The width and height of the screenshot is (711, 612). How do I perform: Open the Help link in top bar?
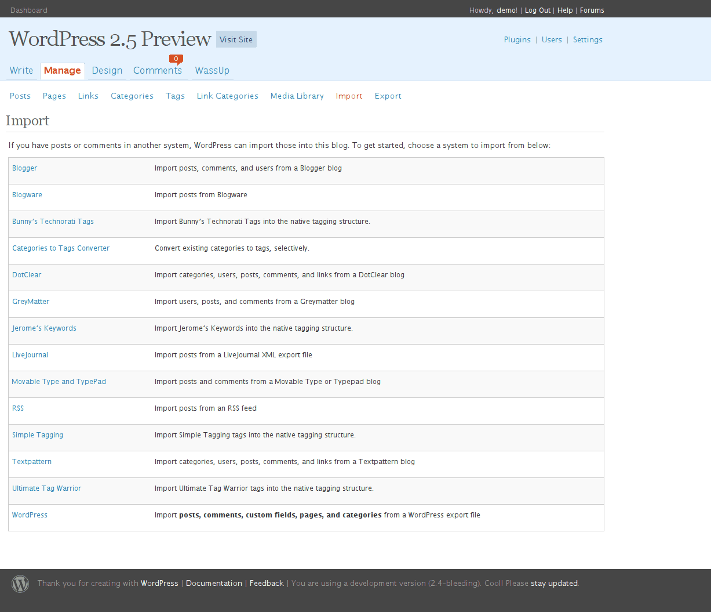pyautogui.click(x=565, y=10)
